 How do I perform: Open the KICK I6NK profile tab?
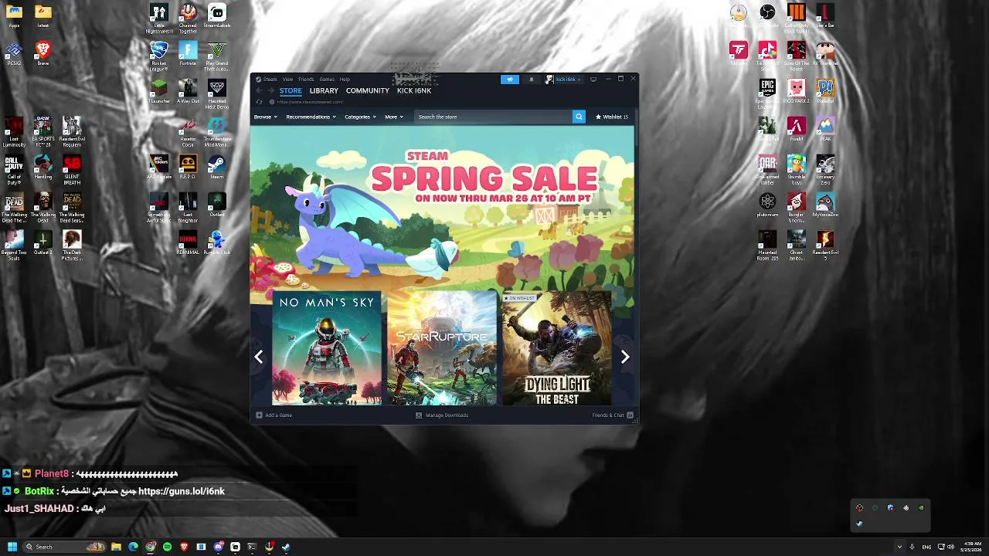point(414,90)
